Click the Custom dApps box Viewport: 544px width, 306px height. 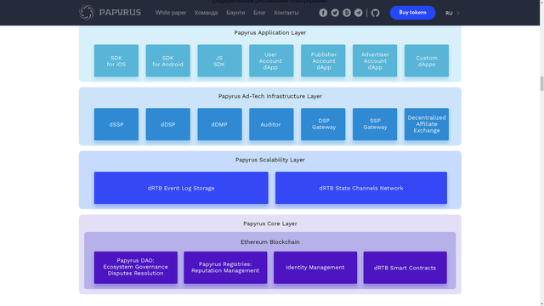point(427,60)
